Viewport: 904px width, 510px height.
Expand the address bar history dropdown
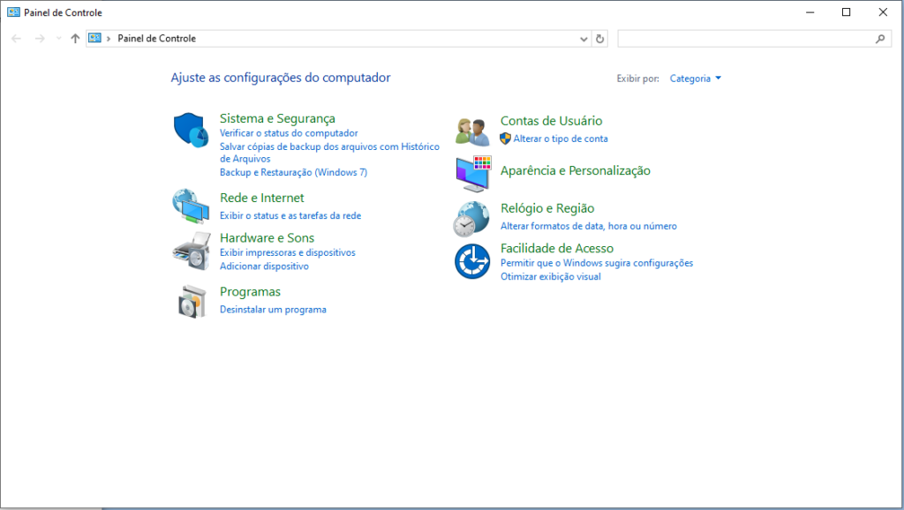click(x=584, y=39)
